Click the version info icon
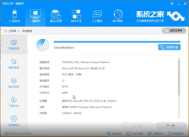This screenshot has width=189, height=137. coord(6,133)
